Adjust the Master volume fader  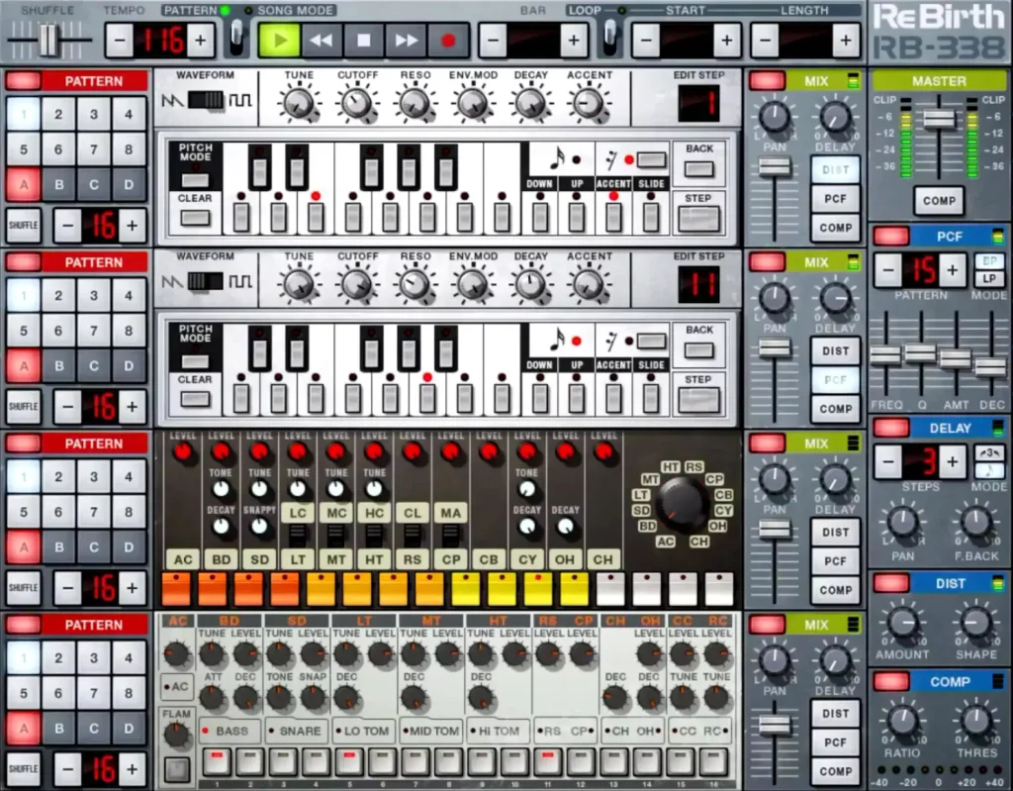939,120
